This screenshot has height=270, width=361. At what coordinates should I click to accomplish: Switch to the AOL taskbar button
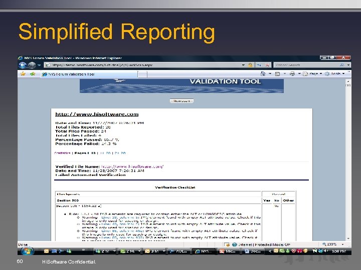click(179, 251)
